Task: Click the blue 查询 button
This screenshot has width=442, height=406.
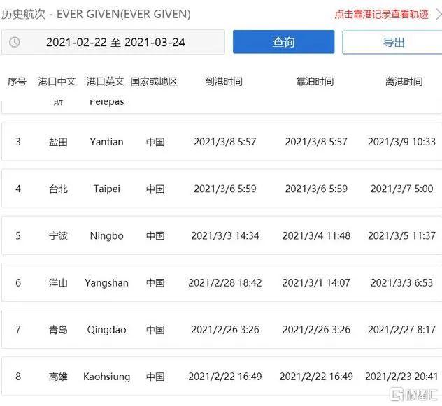Action: coord(283,42)
